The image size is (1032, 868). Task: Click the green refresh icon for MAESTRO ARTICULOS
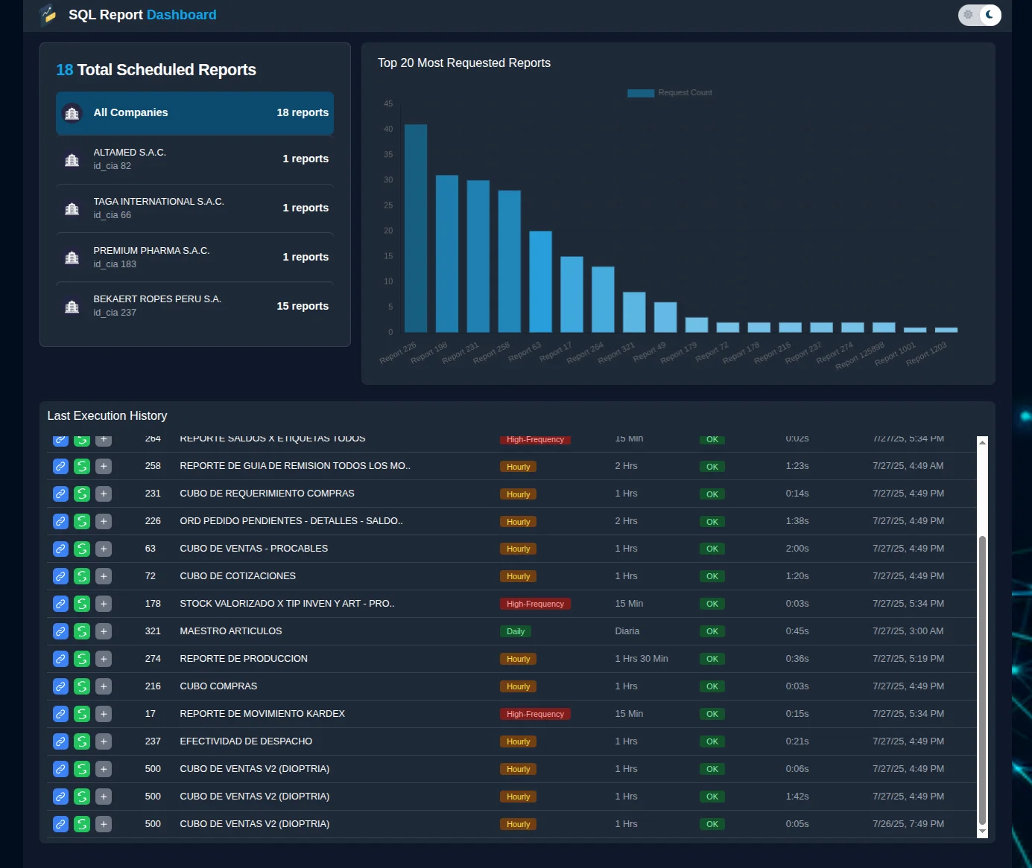[x=82, y=631]
